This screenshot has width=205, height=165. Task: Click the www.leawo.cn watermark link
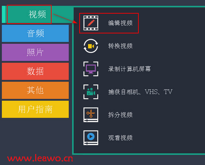pos(40,158)
